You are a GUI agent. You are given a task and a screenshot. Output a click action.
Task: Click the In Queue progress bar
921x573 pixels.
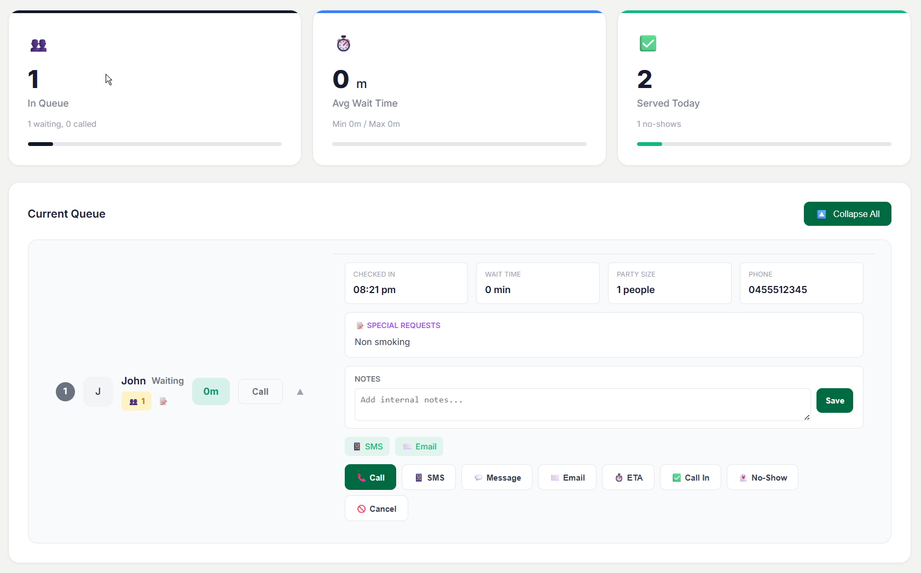point(155,144)
